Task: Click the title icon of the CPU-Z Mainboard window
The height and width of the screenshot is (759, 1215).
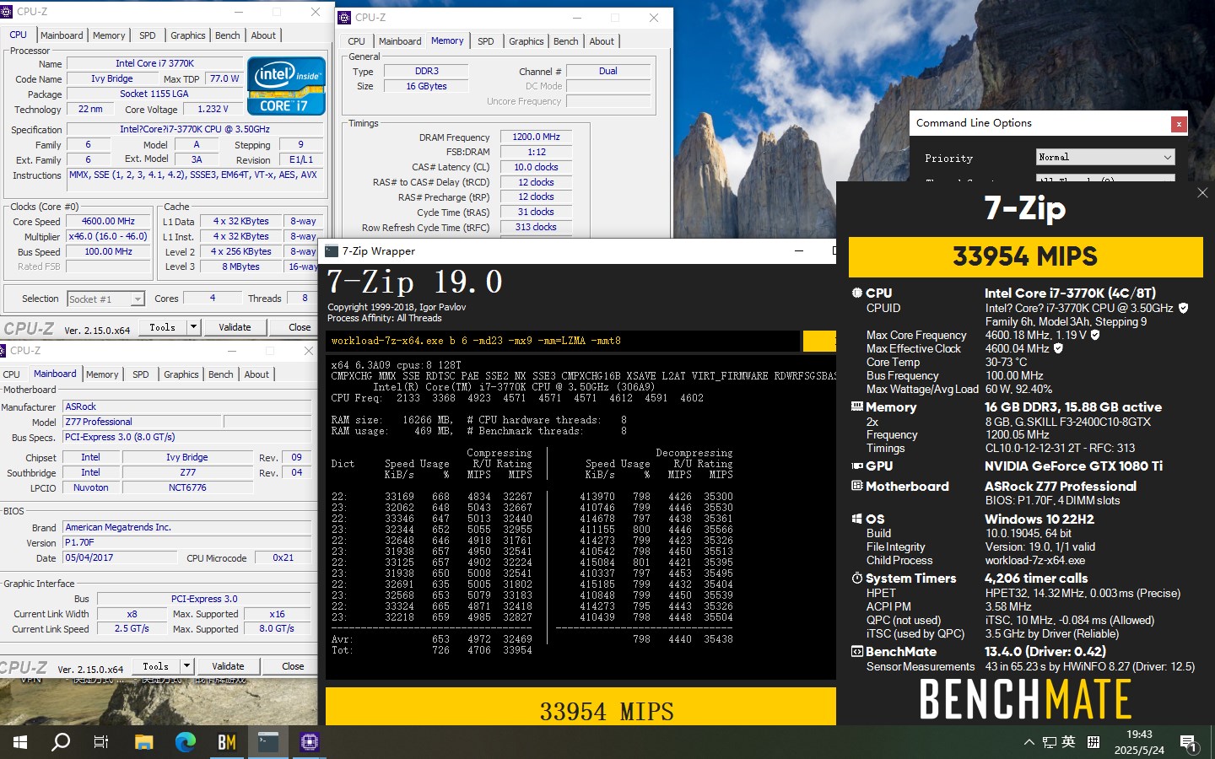Action: point(3,351)
